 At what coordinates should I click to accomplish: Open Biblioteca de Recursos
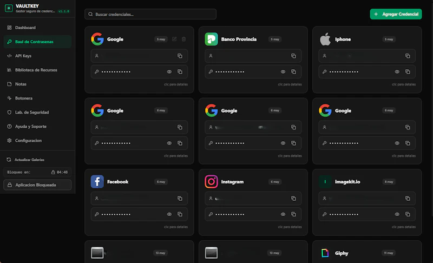click(x=37, y=70)
